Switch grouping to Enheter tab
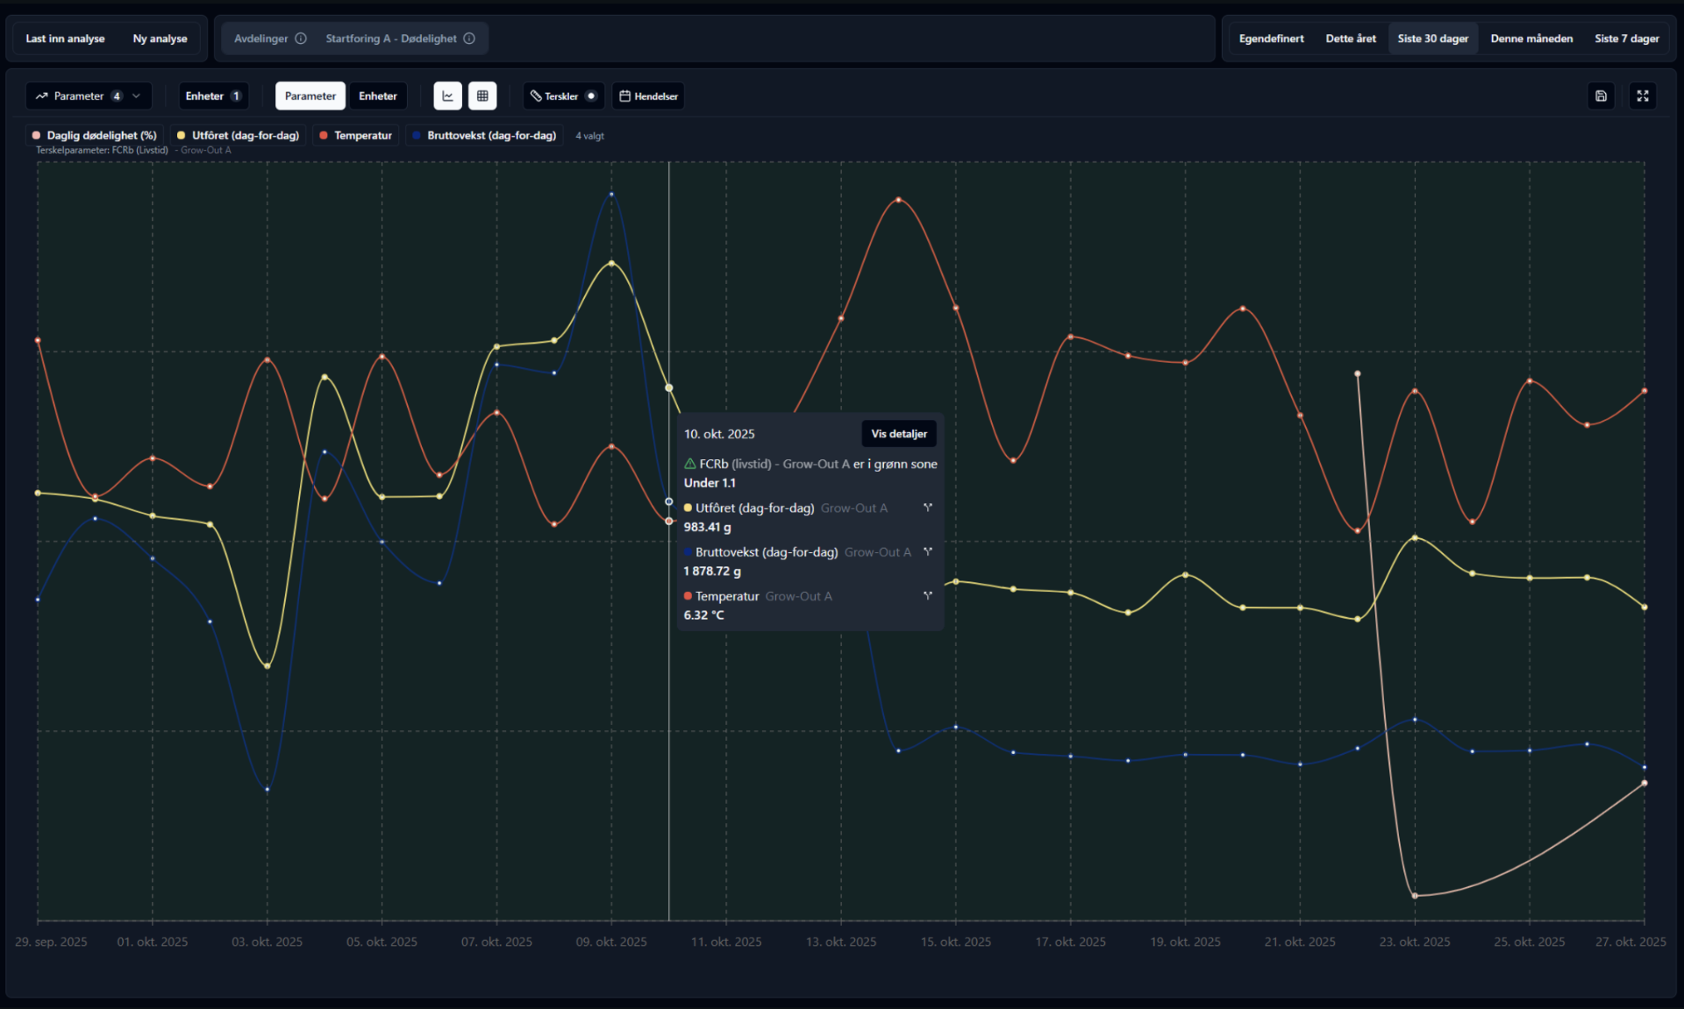The width and height of the screenshot is (1684, 1009). click(x=377, y=96)
